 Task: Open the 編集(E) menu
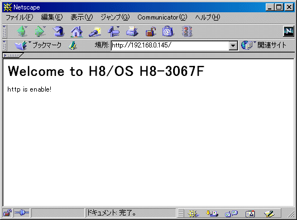click(x=52, y=17)
